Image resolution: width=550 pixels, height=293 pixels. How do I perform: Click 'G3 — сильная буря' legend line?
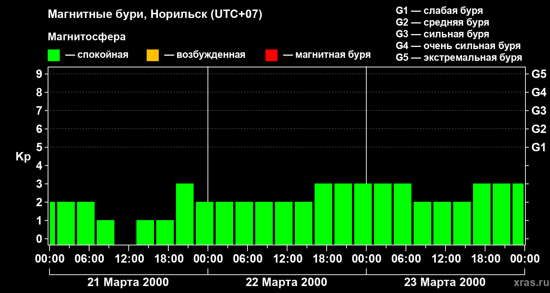click(x=442, y=34)
